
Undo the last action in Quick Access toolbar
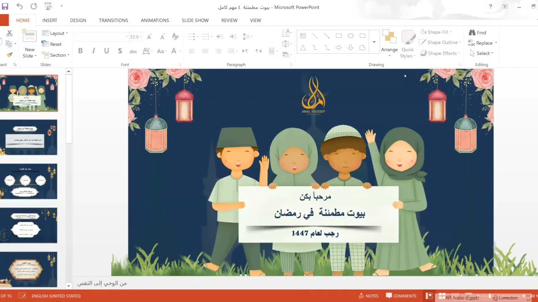click(19, 6)
